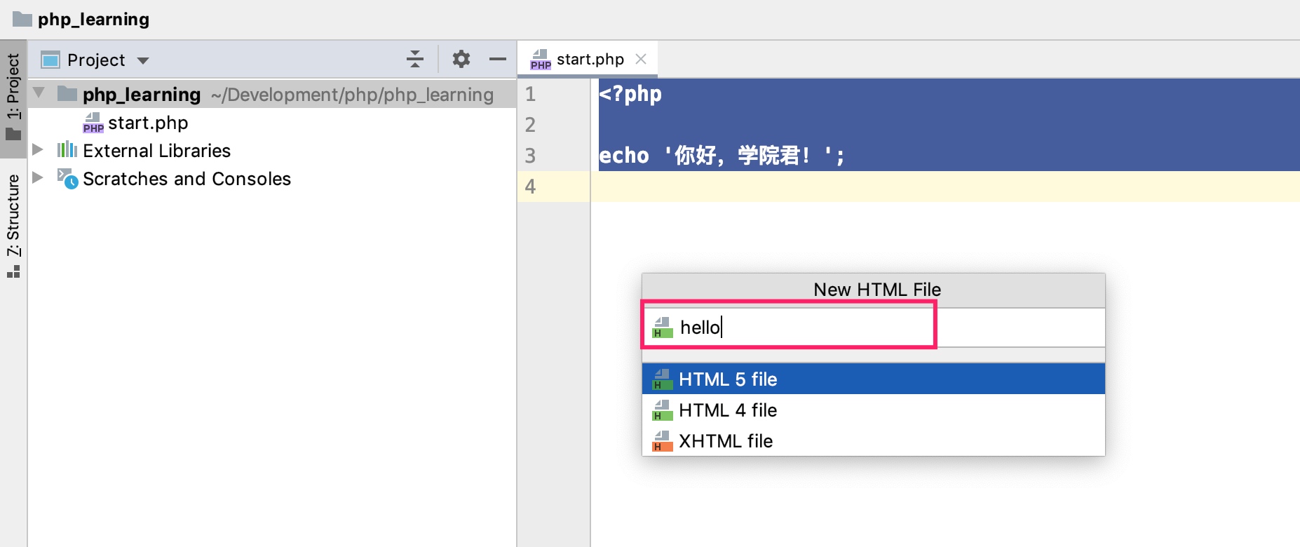1300x547 pixels.
Task: Click the php_learning folder icon in tree
Action: click(x=67, y=93)
